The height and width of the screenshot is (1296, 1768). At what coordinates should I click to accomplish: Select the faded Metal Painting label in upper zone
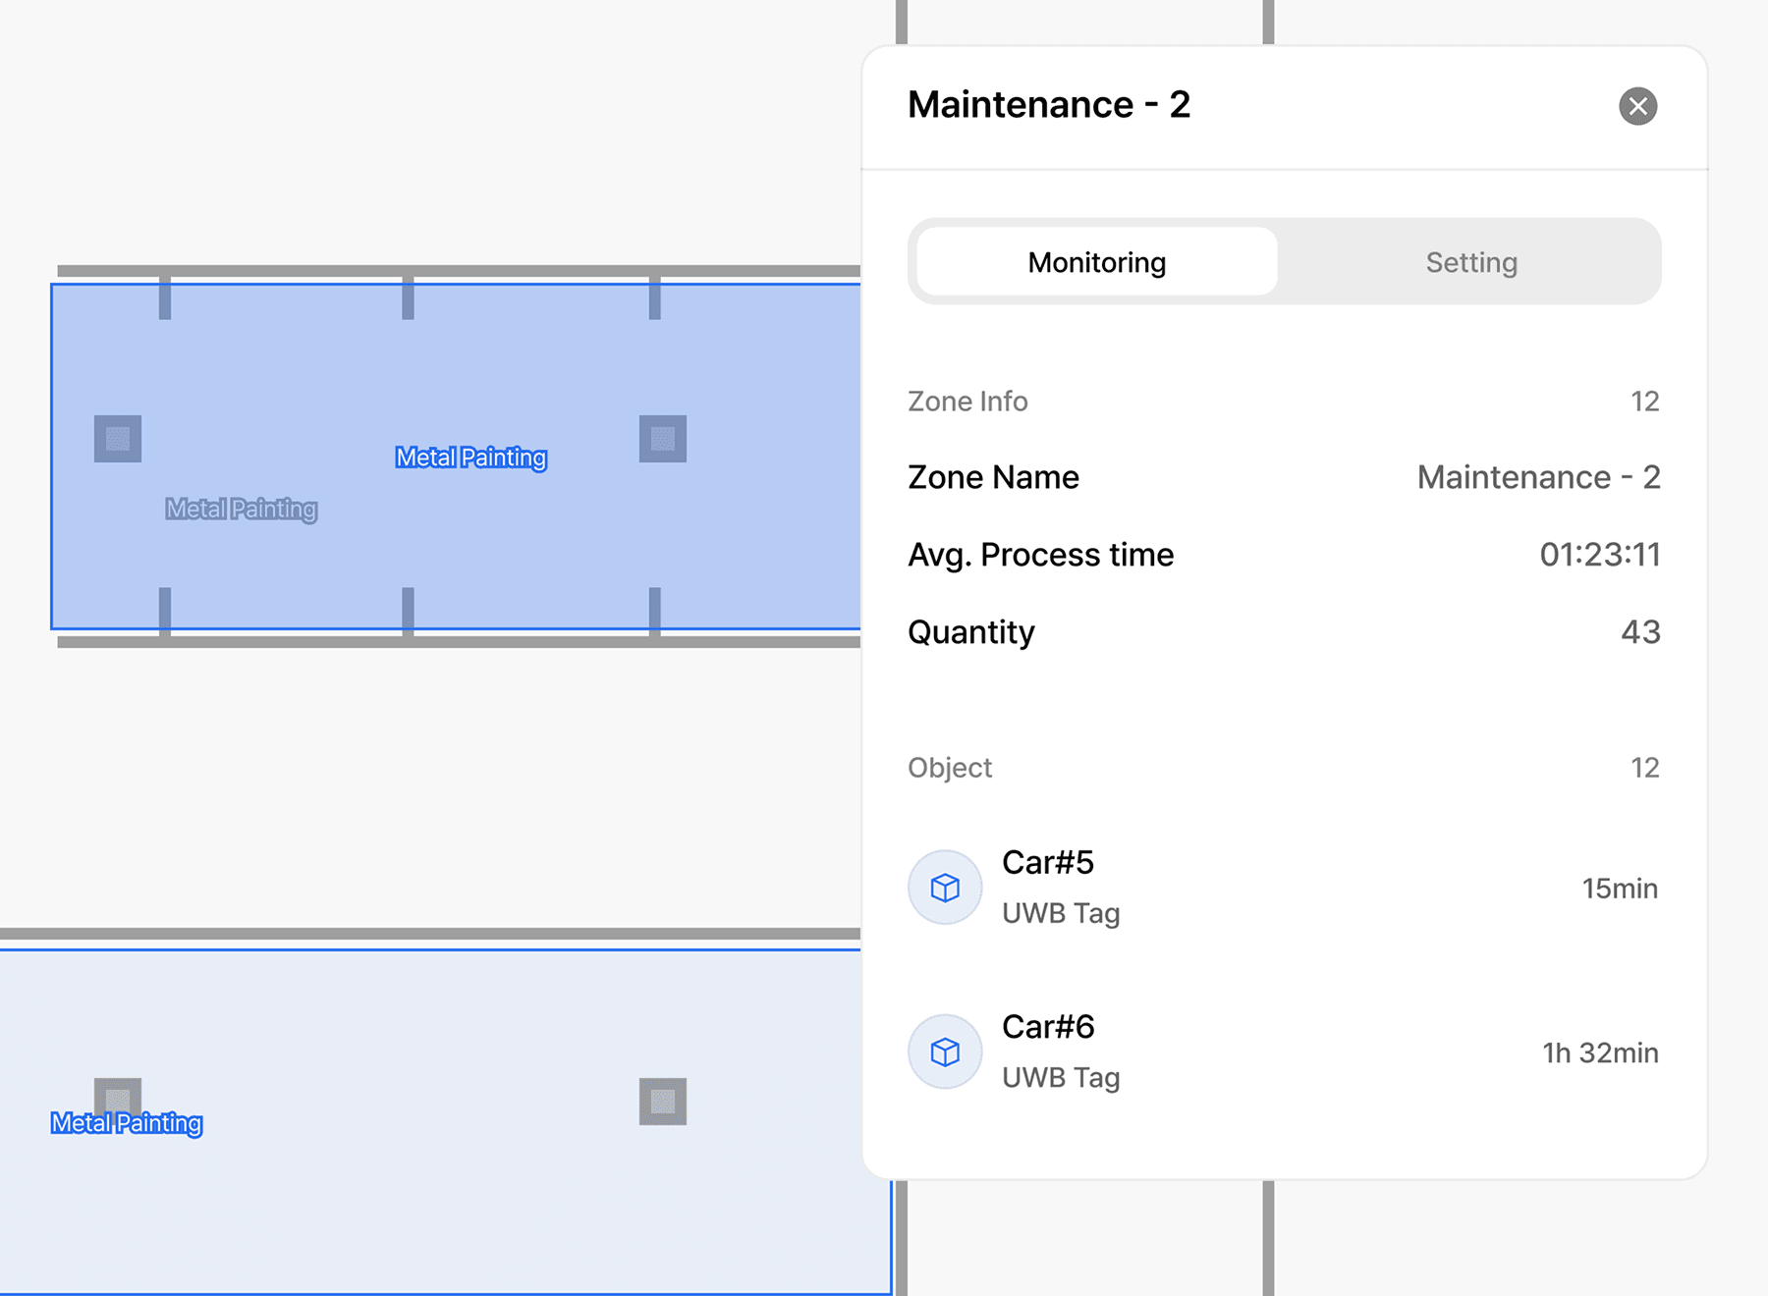[241, 509]
